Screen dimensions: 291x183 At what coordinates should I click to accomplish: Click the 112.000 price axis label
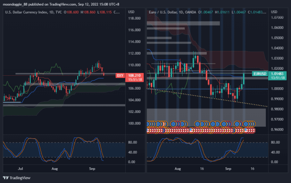pyautogui.click(x=135, y=53)
